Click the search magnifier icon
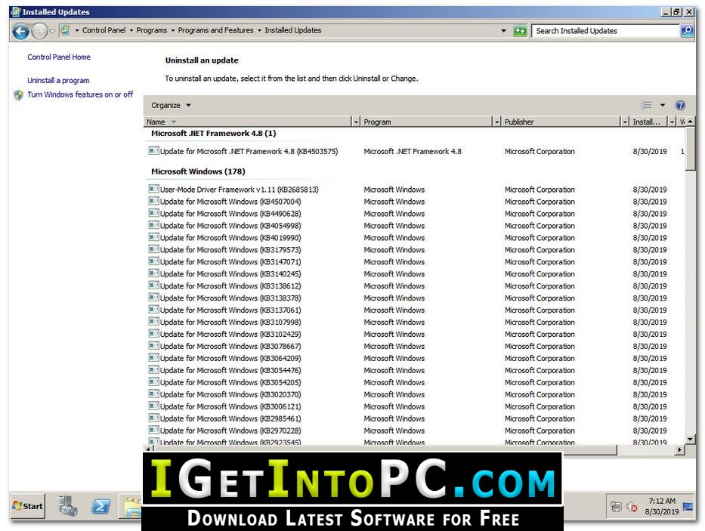Image resolution: width=705 pixels, height=531 pixels. [687, 30]
